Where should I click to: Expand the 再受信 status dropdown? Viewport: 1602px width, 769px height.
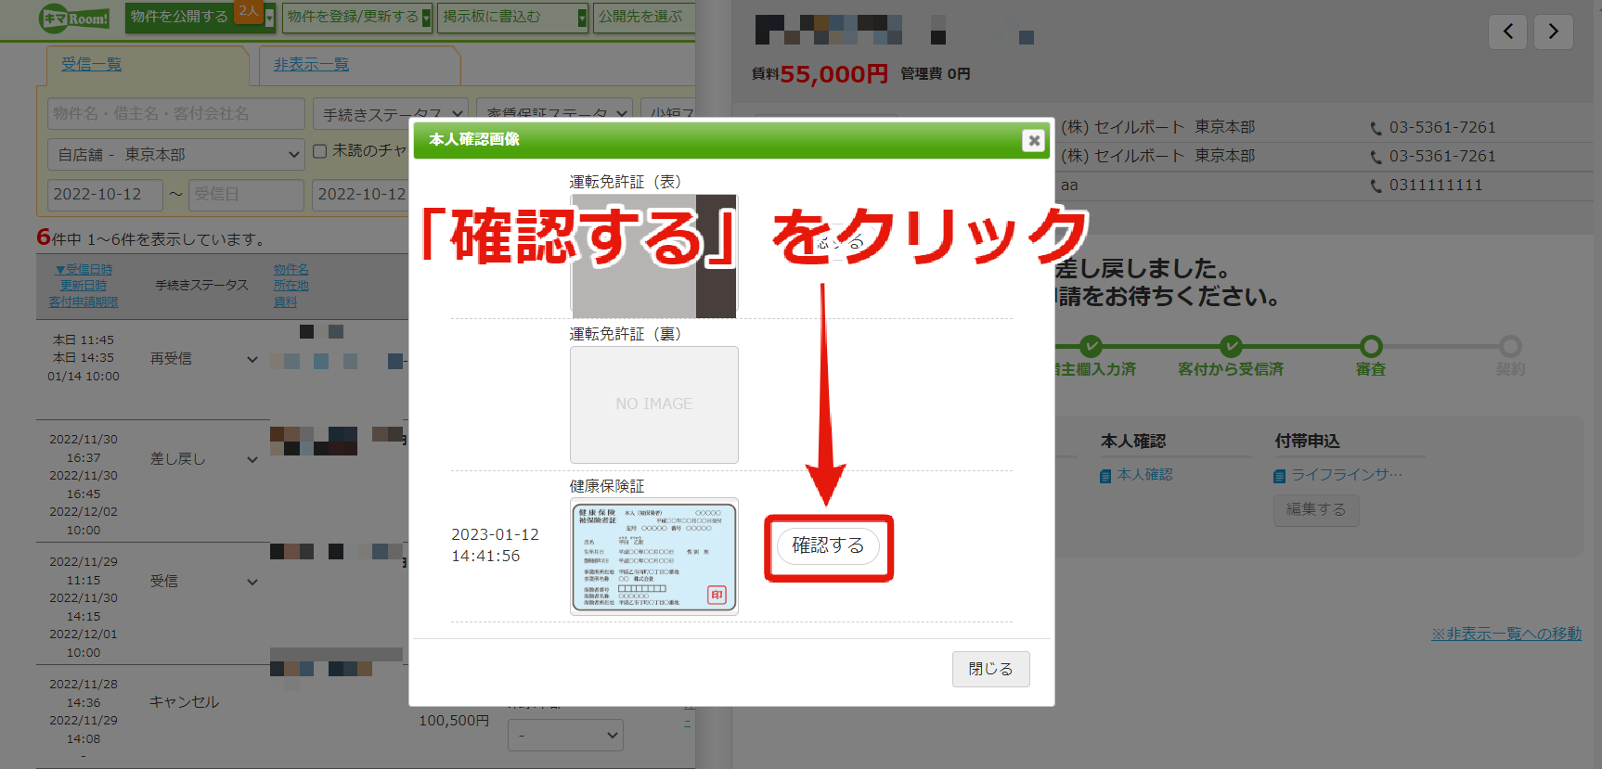[x=252, y=359]
